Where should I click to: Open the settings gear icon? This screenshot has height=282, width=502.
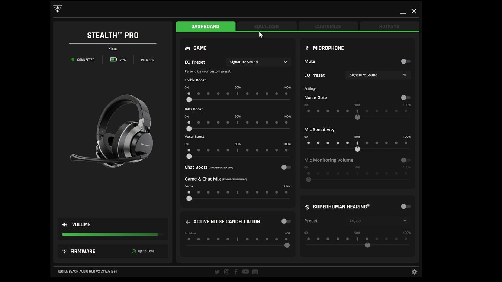pyautogui.click(x=414, y=272)
